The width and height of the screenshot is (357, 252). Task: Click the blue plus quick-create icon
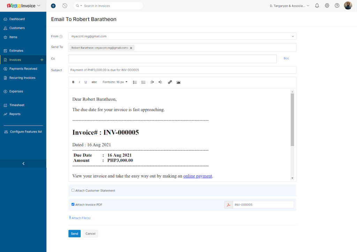tap(53, 6)
